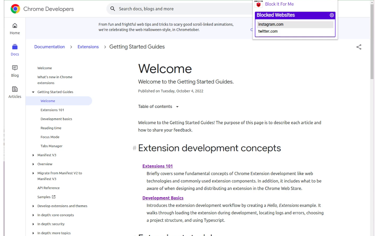The width and height of the screenshot is (378, 236).
Task: Open Development basics in the sidebar
Action: [56, 119]
